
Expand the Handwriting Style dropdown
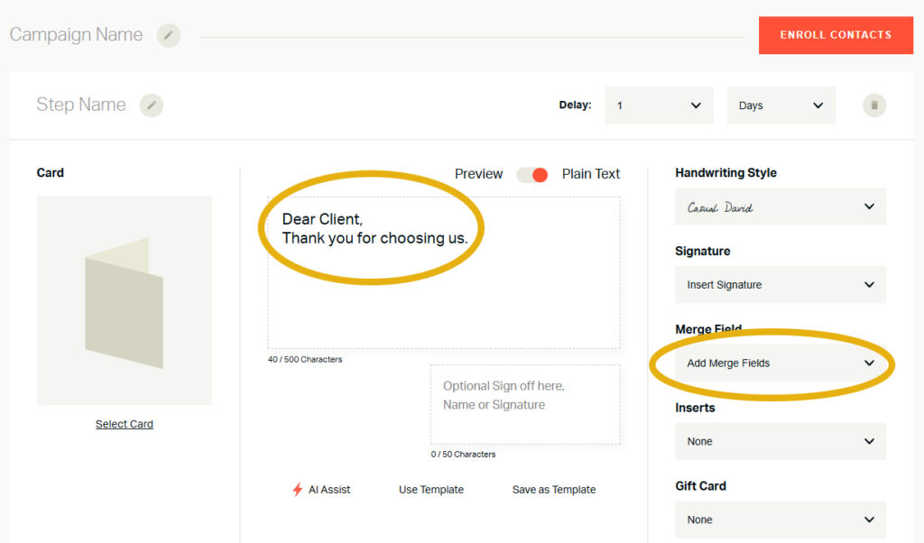point(780,207)
